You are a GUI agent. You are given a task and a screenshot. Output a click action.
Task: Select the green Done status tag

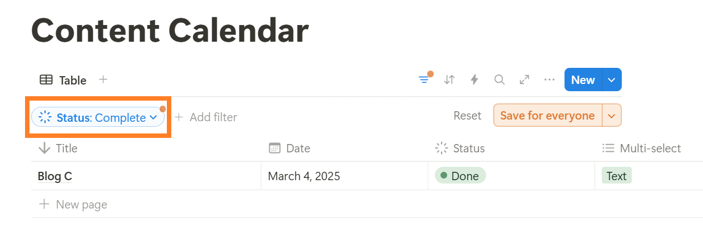pyautogui.click(x=460, y=176)
